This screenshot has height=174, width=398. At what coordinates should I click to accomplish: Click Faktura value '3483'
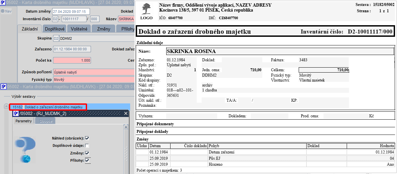click(303, 60)
